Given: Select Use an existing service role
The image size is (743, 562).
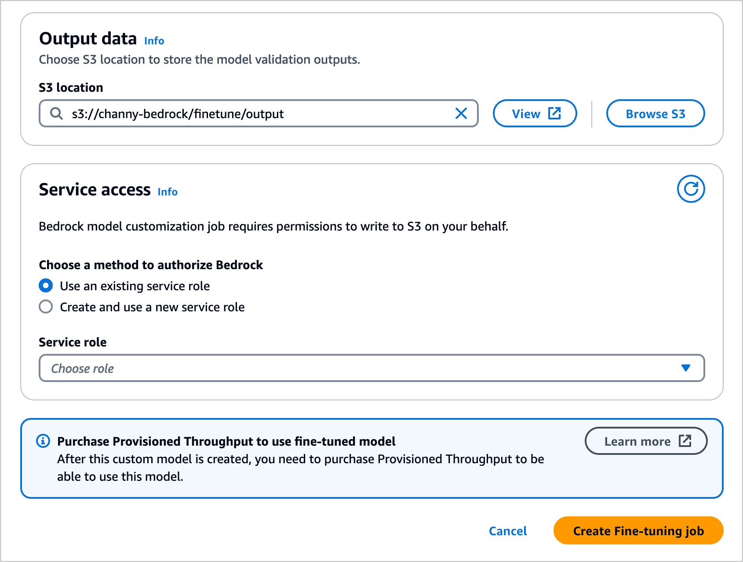Looking at the screenshot, I should click(46, 286).
